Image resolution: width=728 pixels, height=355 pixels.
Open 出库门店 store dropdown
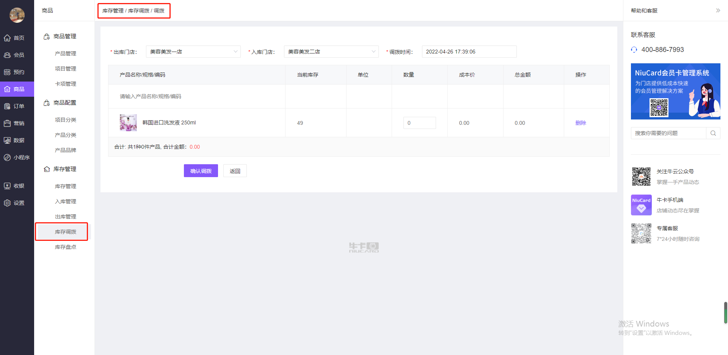(193, 52)
